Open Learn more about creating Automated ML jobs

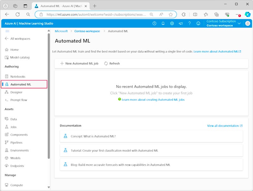tap(153, 100)
